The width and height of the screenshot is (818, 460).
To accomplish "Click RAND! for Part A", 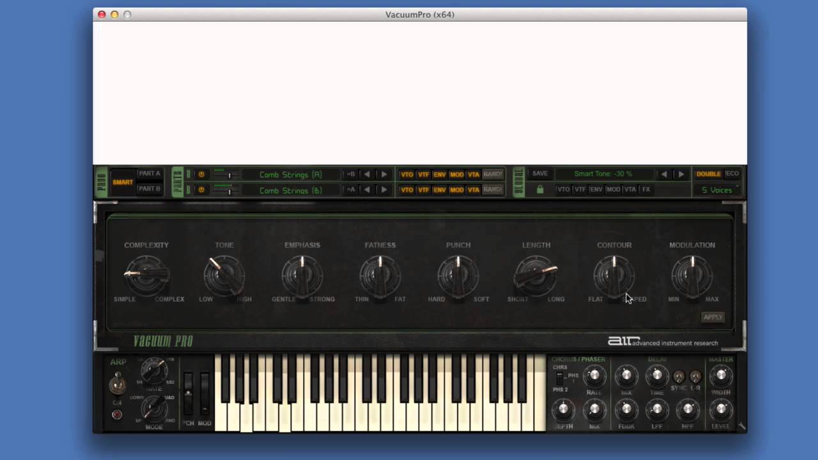I will click(x=493, y=174).
